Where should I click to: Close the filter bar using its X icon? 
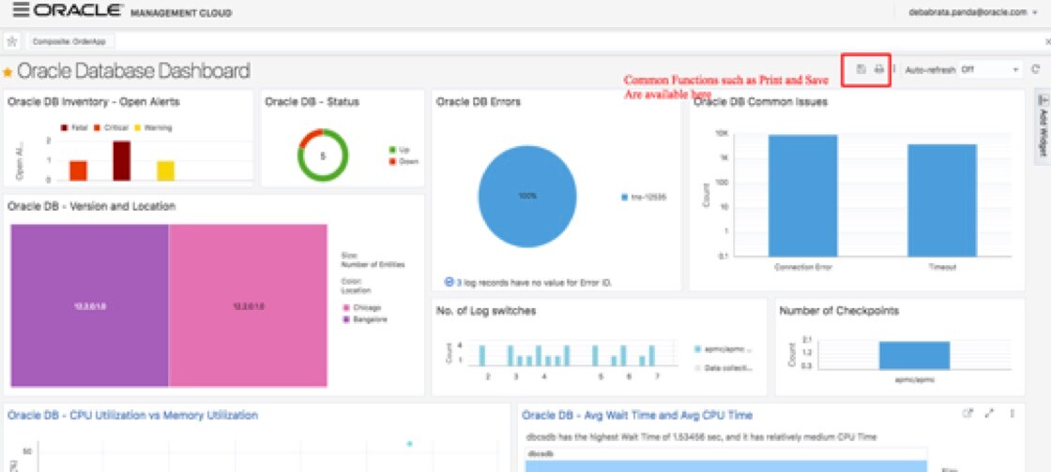pos(1047,41)
